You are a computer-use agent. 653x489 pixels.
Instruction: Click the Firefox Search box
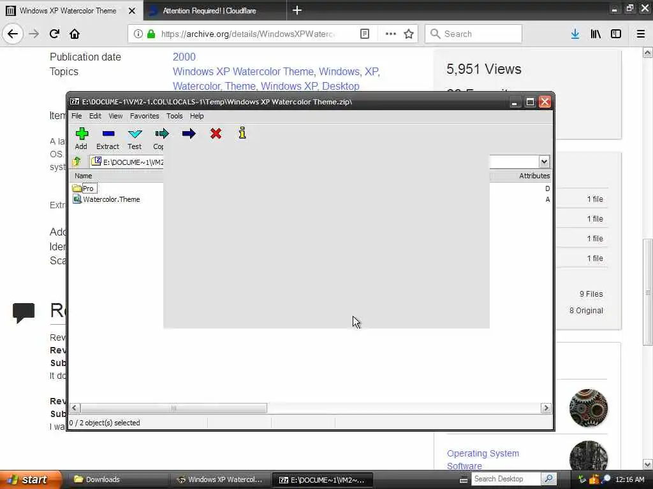(x=474, y=34)
